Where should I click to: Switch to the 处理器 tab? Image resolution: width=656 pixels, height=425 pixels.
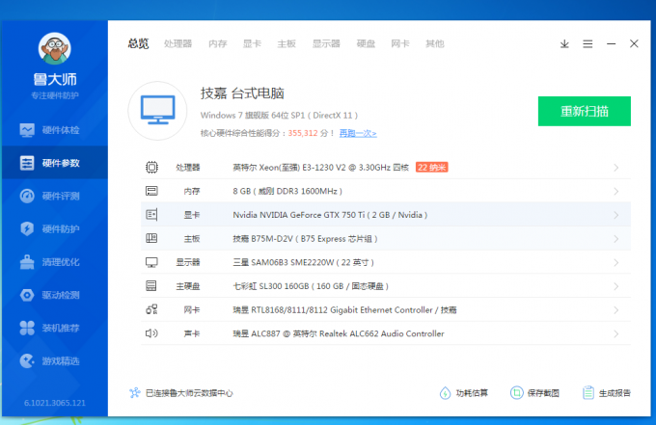tap(178, 43)
